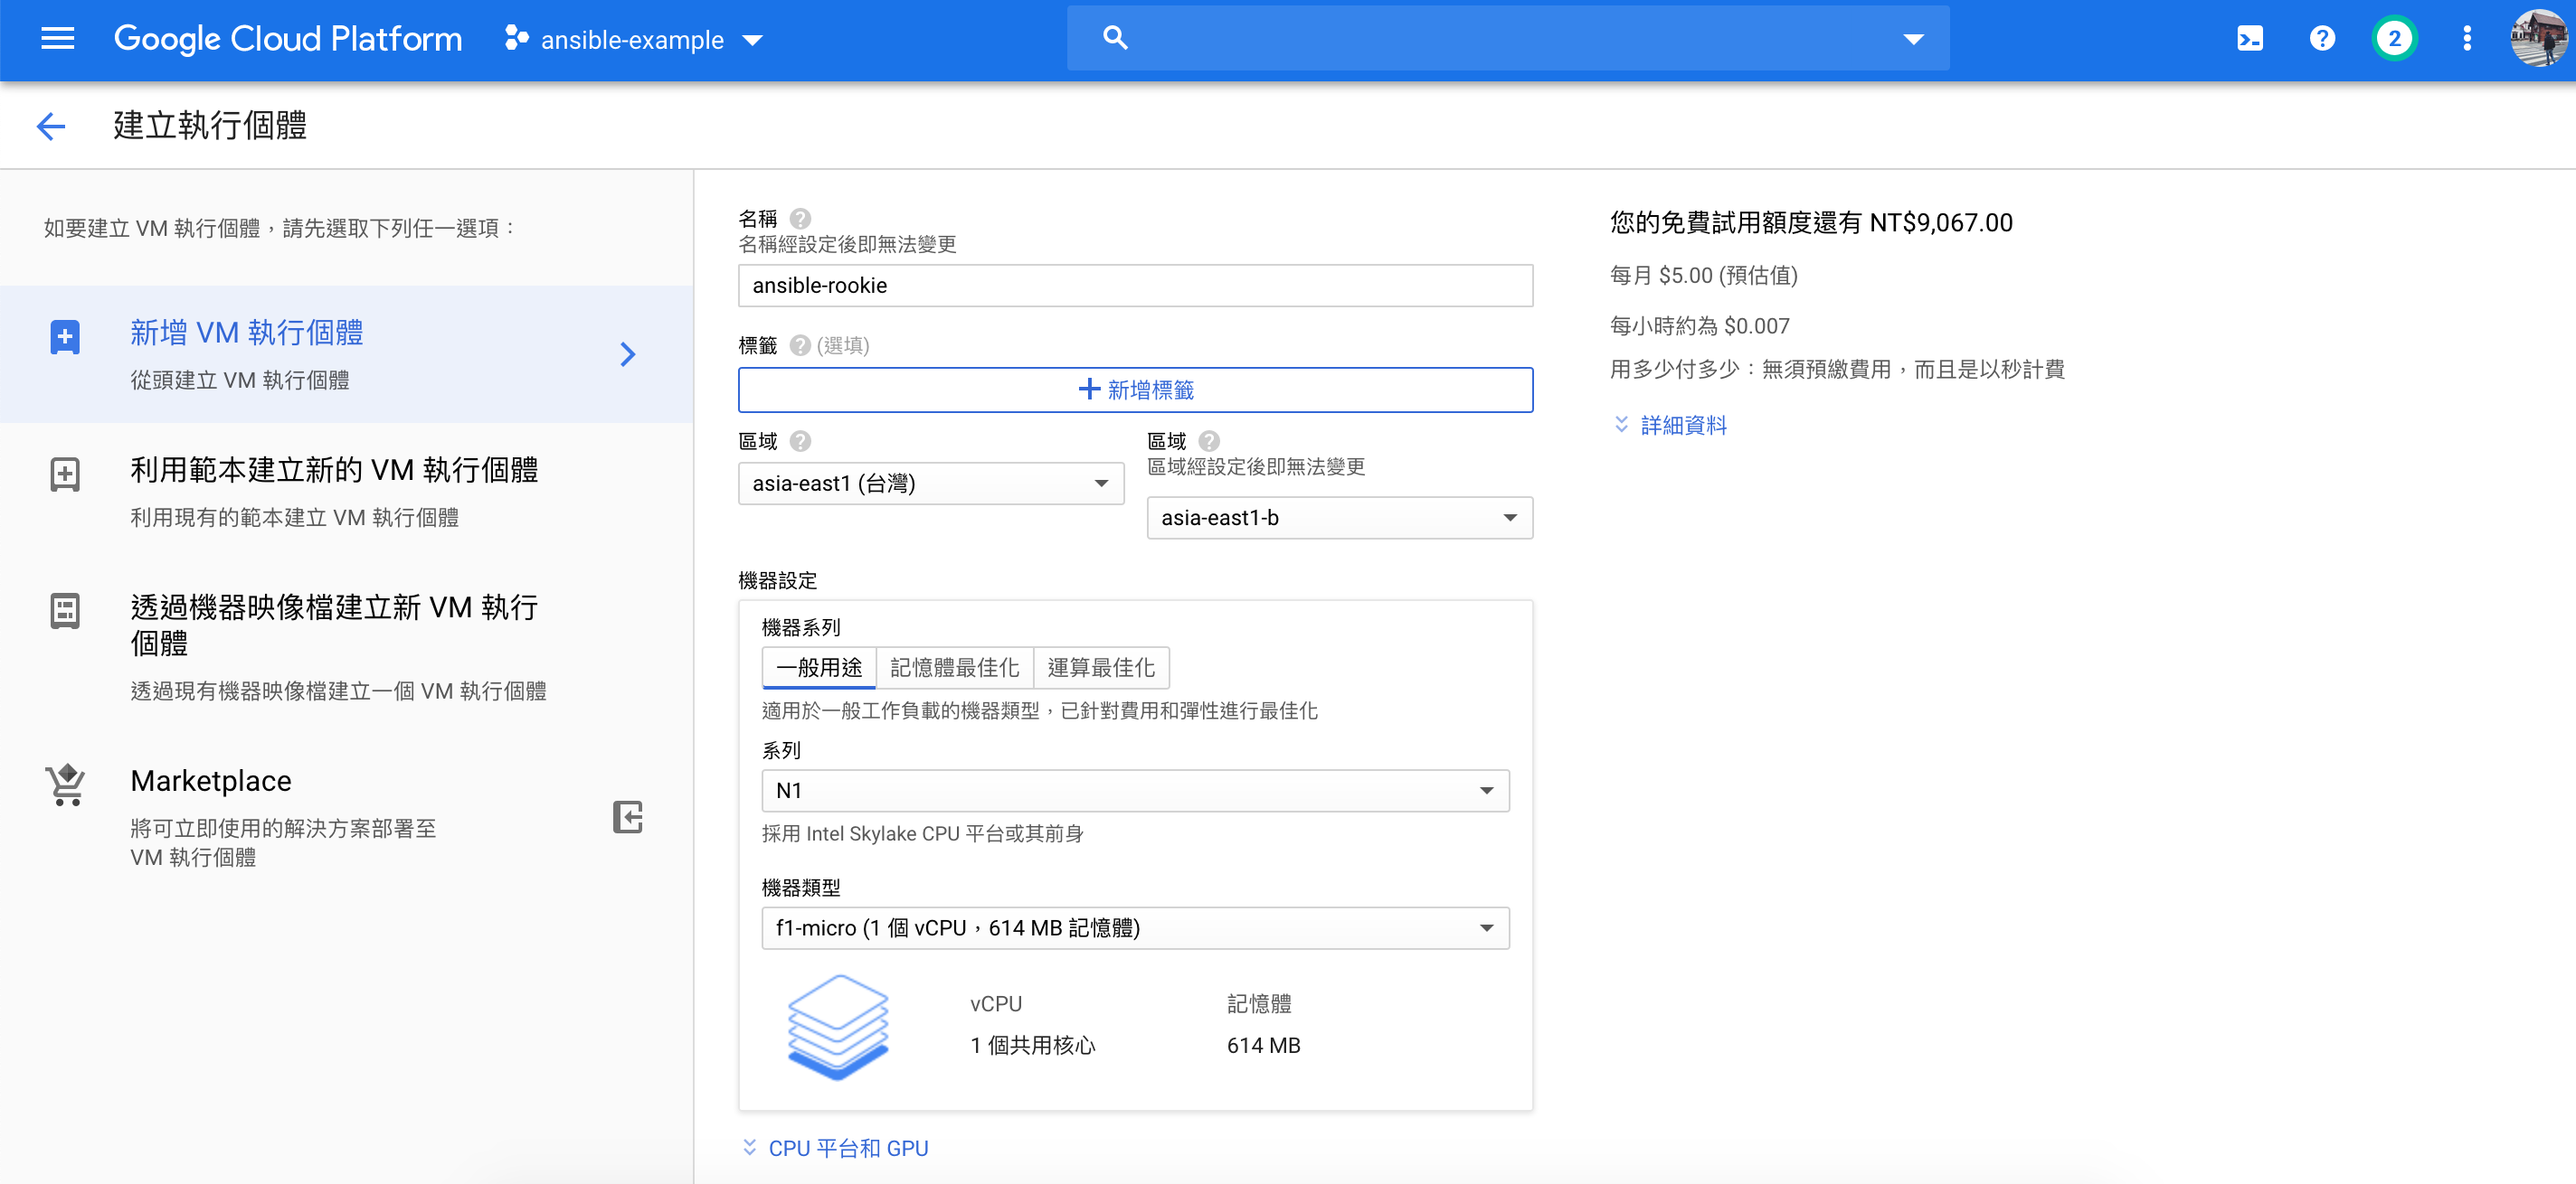Click the help icon next to 名稱
The width and height of the screenshot is (2576, 1184).
tap(800, 218)
